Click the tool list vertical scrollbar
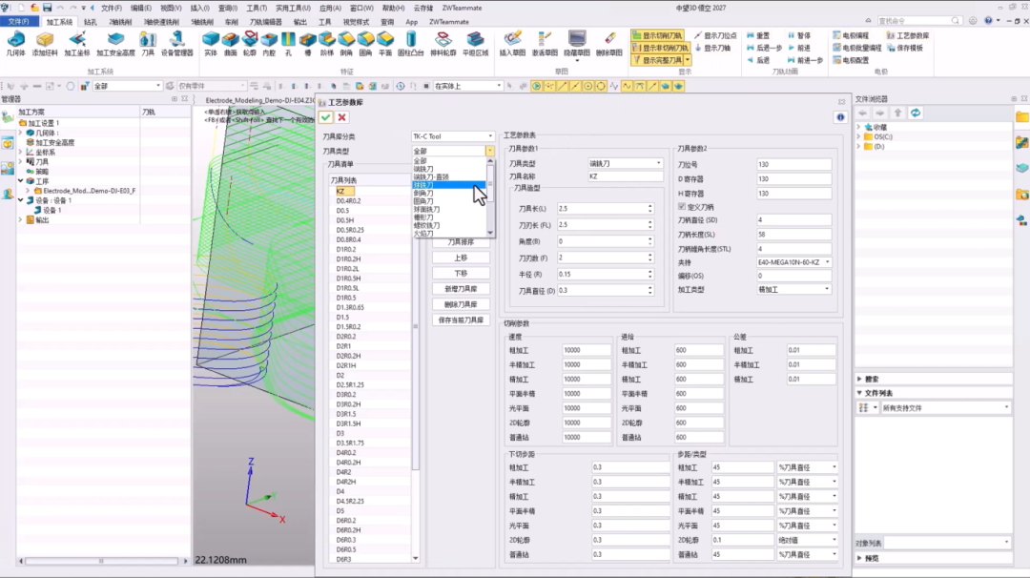The width and height of the screenshot is (1030, 578). 415,328
